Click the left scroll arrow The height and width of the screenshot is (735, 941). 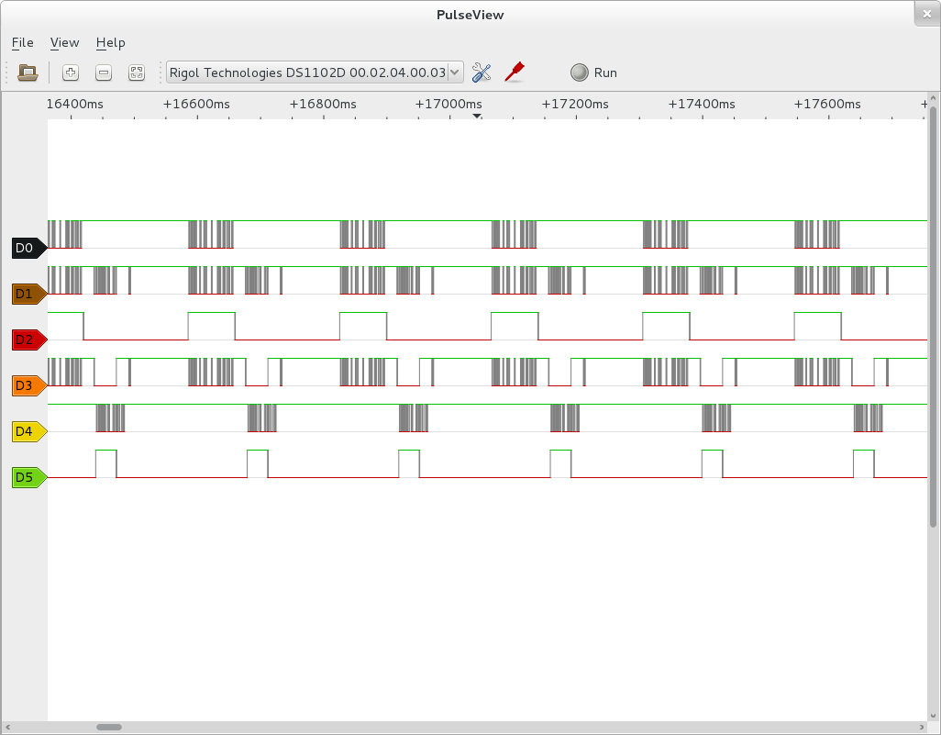click(x=7, y=727)
